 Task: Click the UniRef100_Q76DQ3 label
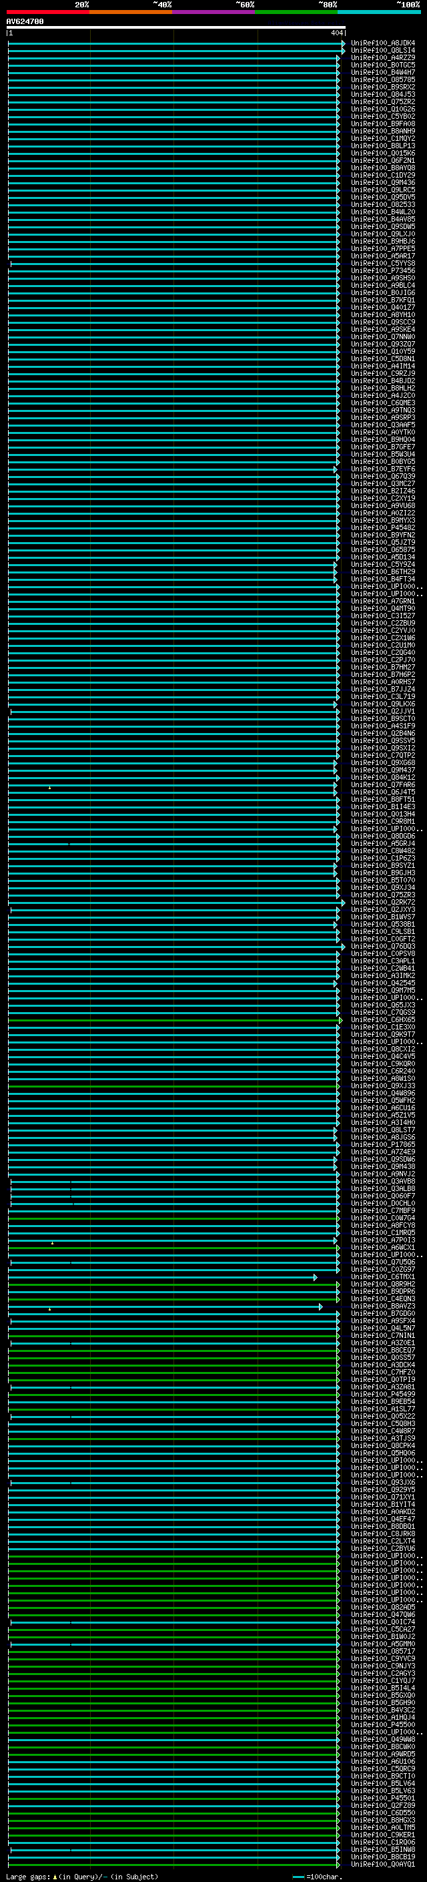click(x=383, y=947)
